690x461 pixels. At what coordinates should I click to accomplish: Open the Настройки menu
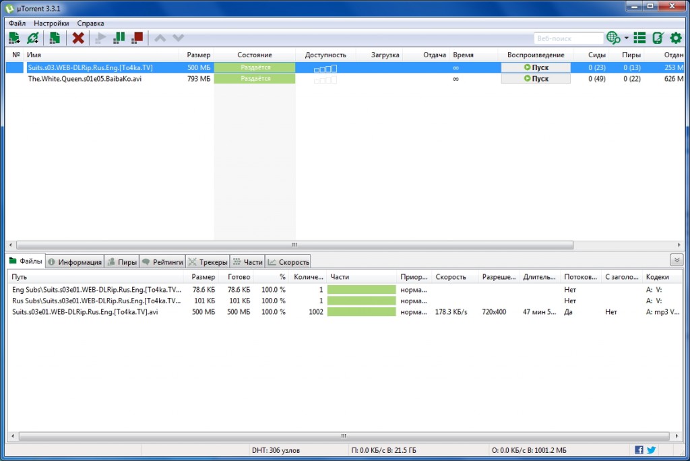pyautogui.click(x=51, y=24)
